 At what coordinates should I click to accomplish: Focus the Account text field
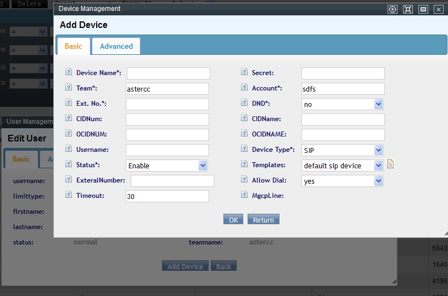[x=343, y=89]
